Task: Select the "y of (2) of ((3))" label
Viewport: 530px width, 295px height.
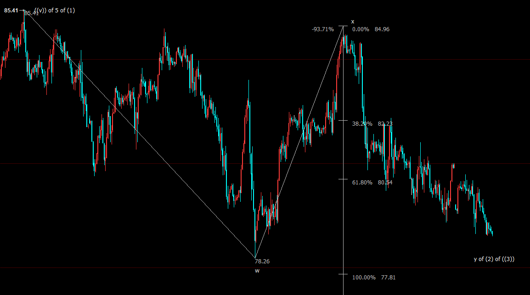Action: (494, 259)
